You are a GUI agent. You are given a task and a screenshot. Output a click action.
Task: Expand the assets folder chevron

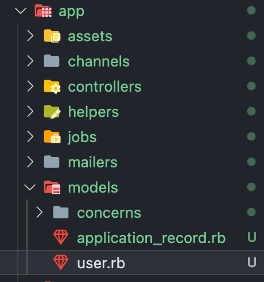click(30, 36)
